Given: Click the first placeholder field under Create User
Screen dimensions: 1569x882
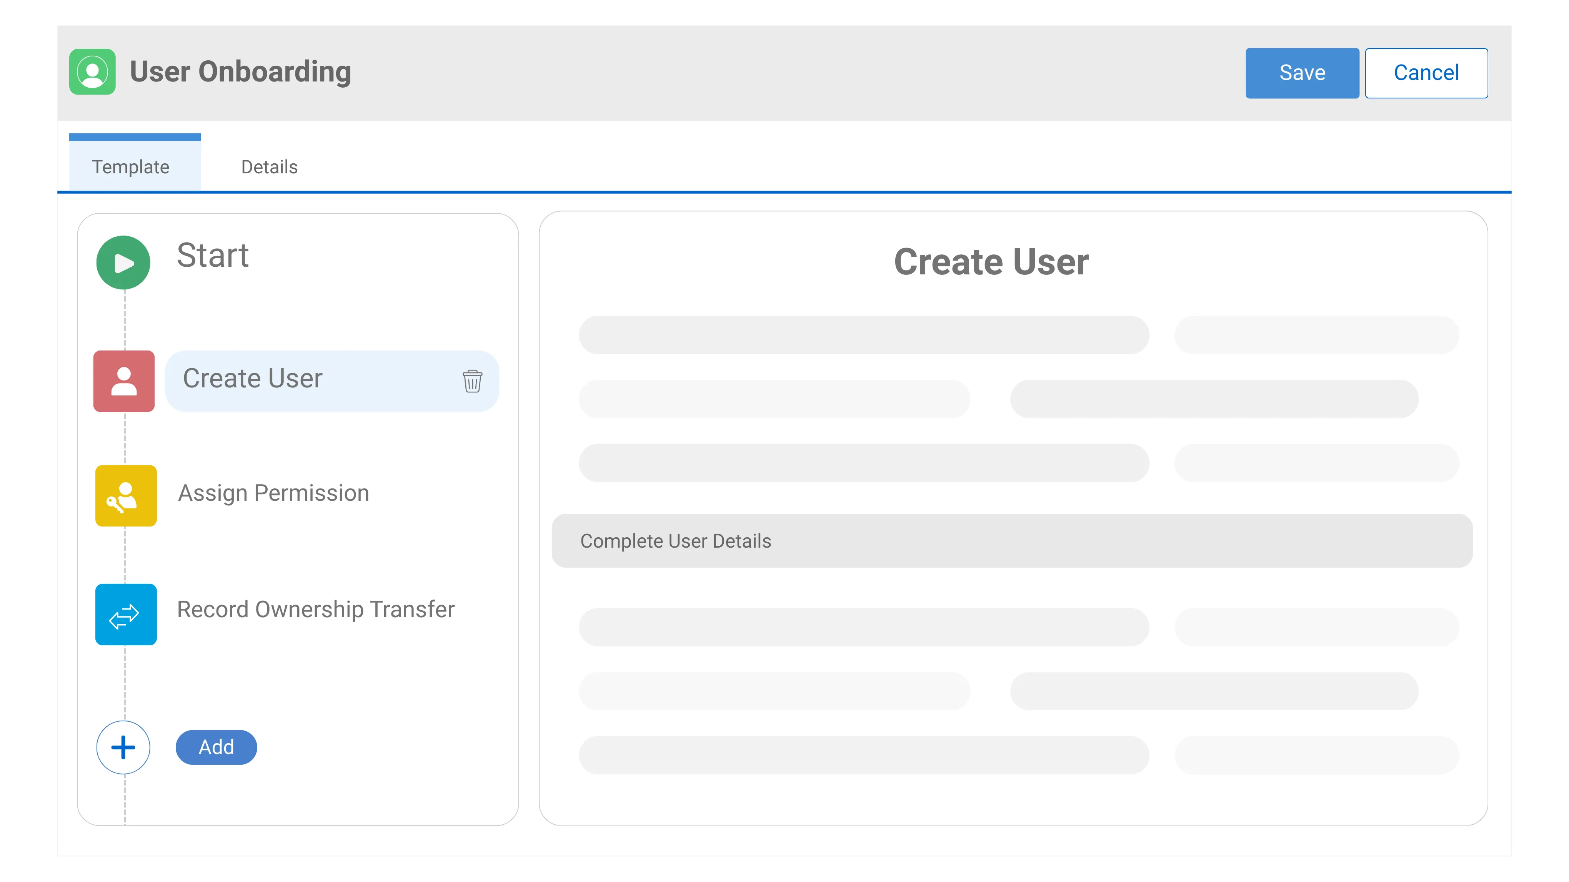Looking at the screenshot, I should pos(863,335).
